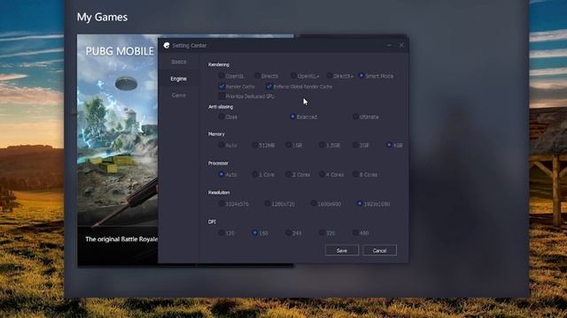Select DirectX rendering mode
Image resolution: width=567 pixels, height=318 pixels.
tap(257, 76)
